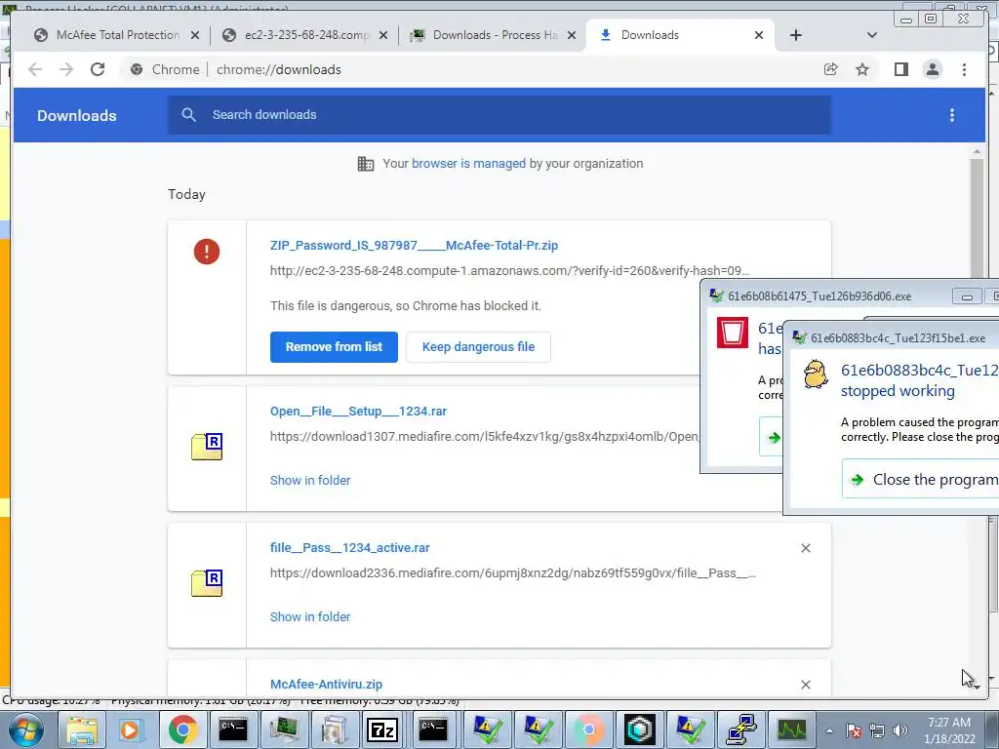Open the Chrome profile avatar
The width and height of the screenshot is (999, 749).
932,69
